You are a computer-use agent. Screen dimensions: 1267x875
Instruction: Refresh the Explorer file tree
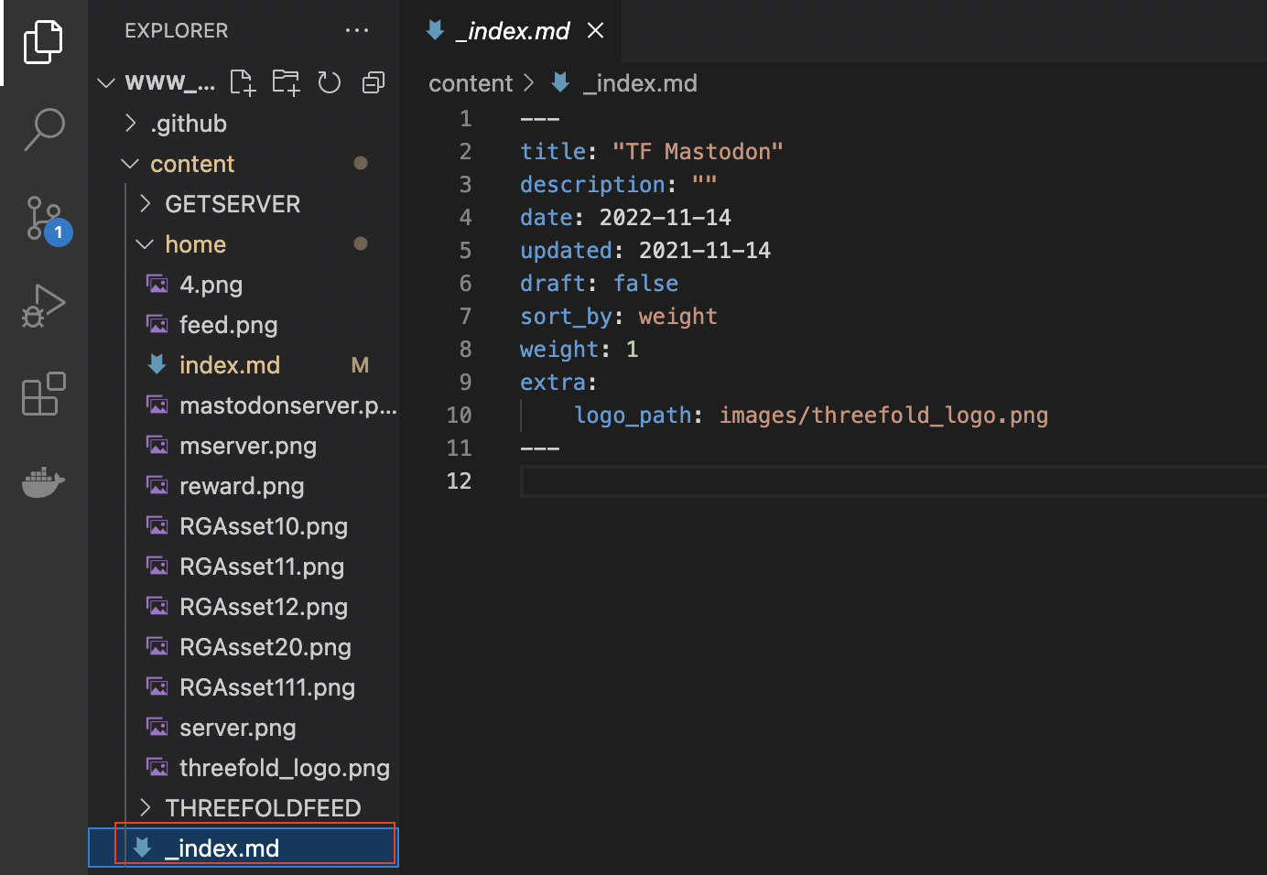point(330,82)
